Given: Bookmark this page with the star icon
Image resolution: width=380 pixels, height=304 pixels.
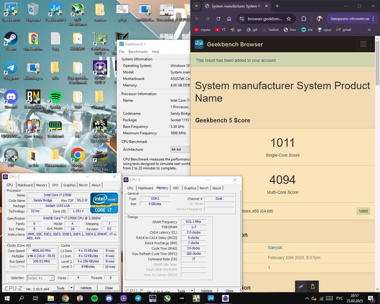Looking at the screenshot, I should click(x=289, y=19).
